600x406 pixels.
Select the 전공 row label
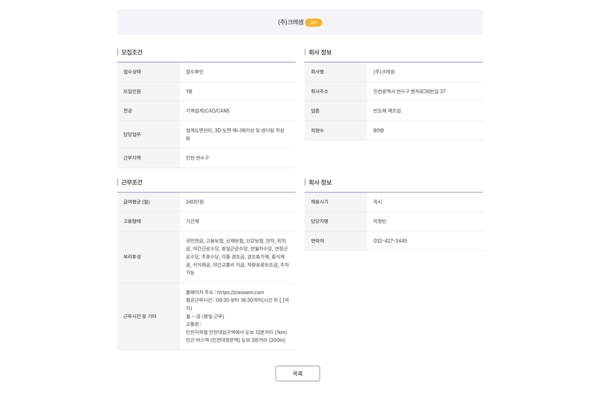point(127,111)
